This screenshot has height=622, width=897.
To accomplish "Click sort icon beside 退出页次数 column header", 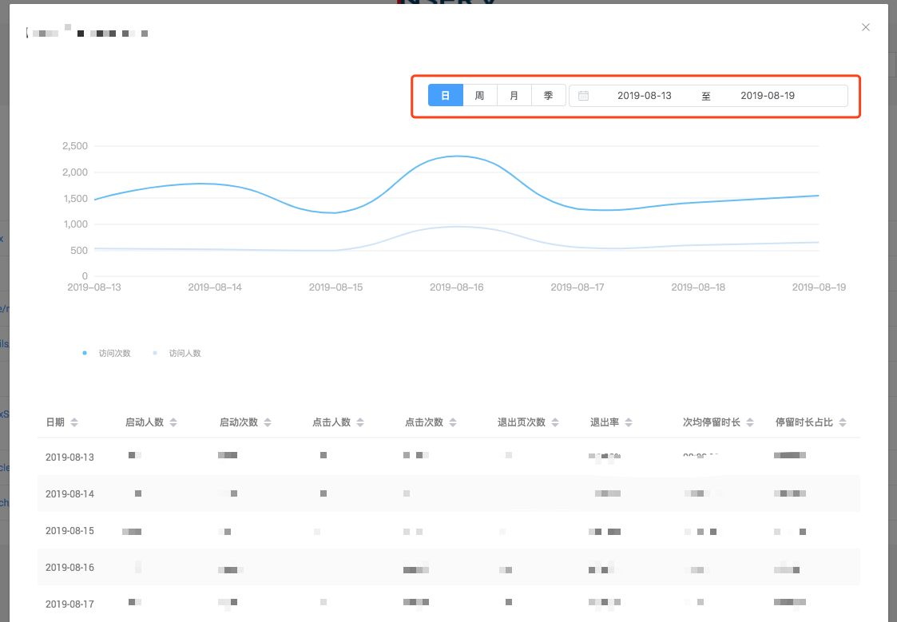I will (x=555, y=422).
